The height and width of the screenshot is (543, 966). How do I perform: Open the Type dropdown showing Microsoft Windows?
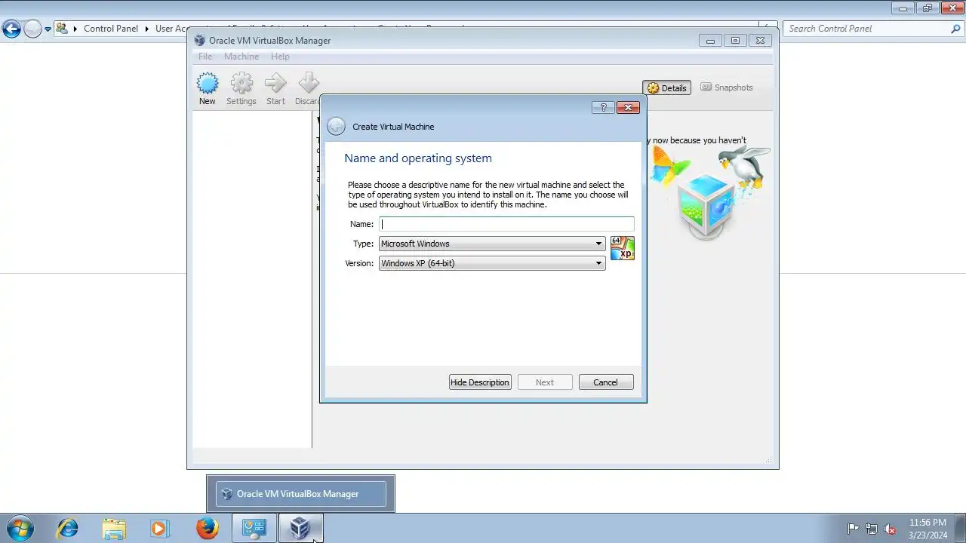point(492,244)
